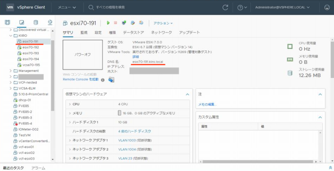Open the help question mark menu

coord(242,7)
